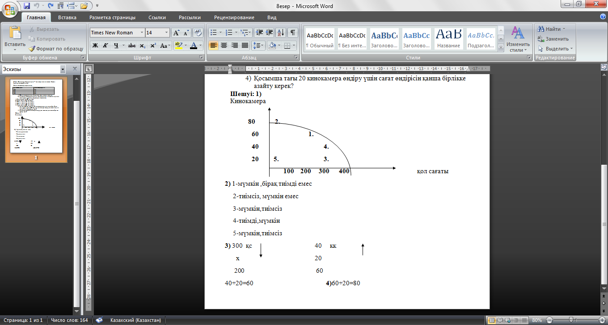The height and width of the screenshot is (325, 608).
Task: Toggle strikethrough (abc) formatting
Action: click(x=131, y=46)
